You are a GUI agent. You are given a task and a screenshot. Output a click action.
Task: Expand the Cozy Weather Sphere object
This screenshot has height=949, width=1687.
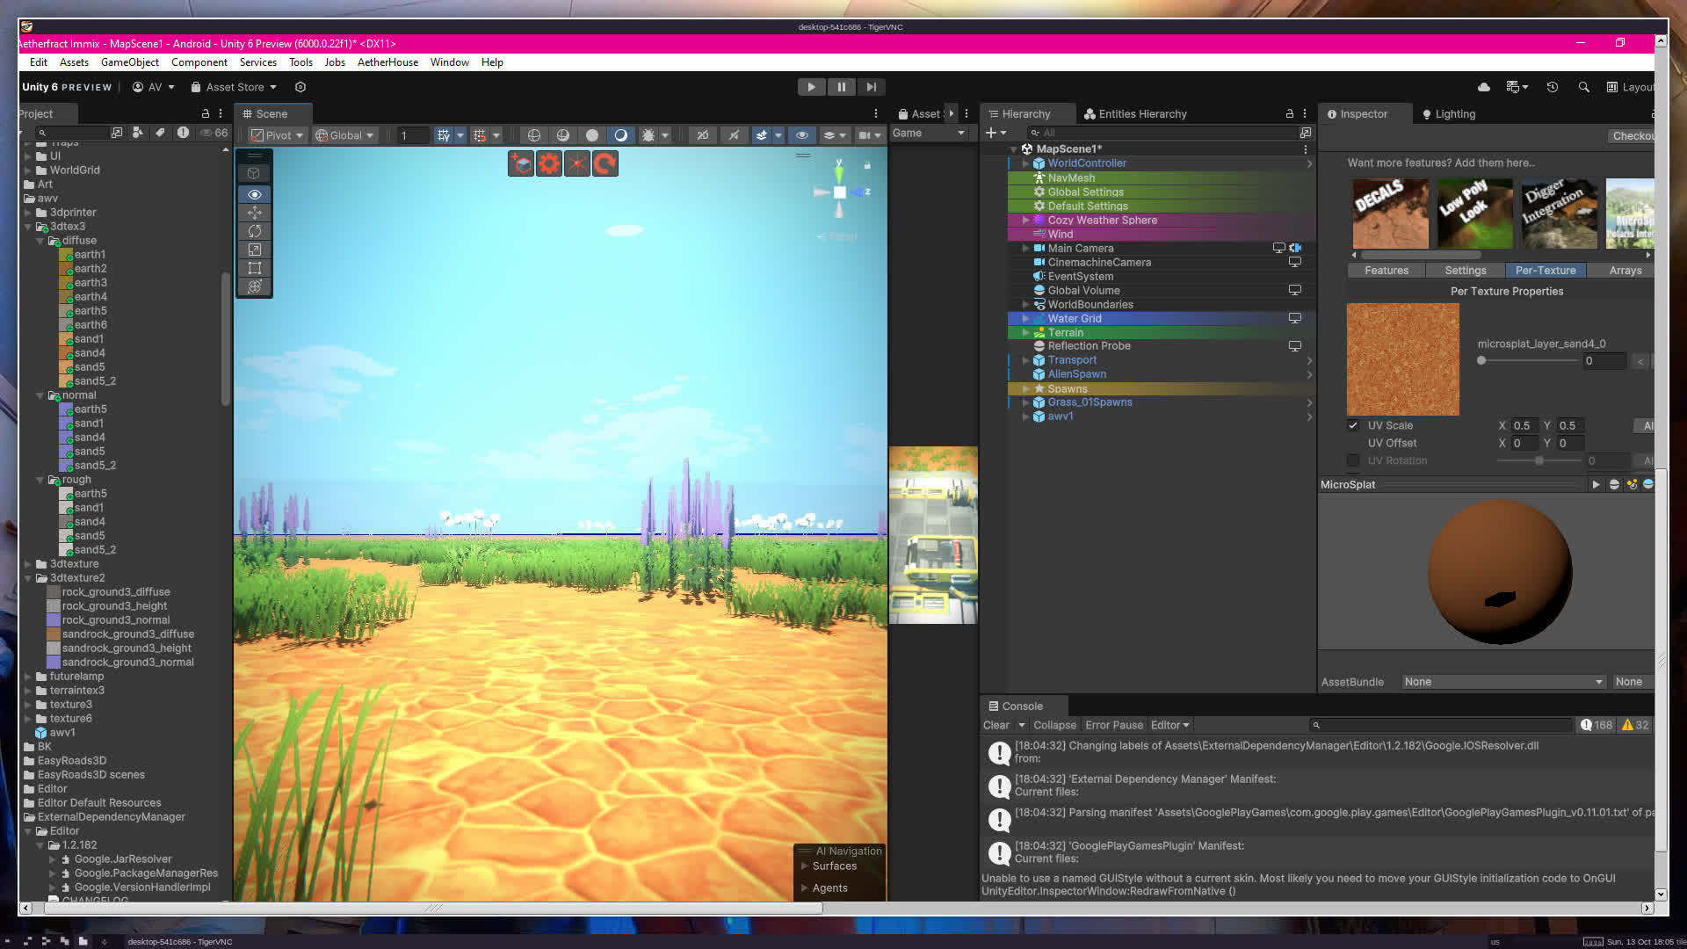point(1025,221)
